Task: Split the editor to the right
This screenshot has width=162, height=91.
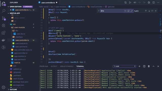Action: [154, 3]
